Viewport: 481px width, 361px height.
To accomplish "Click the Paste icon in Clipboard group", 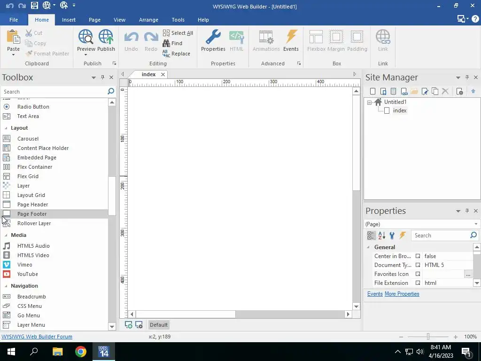I will (13, 37).
